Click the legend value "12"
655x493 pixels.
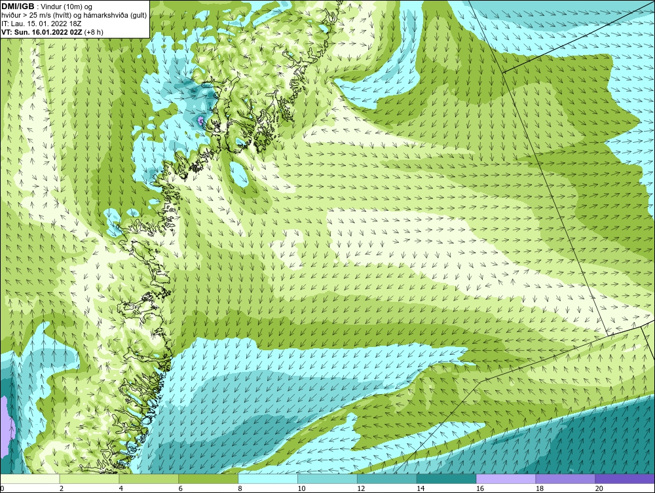click(361, 488)
